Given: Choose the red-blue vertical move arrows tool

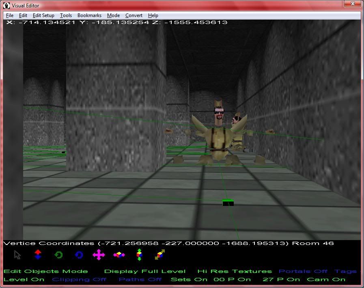Looking at the screenshot, I should tap(38, 255).
